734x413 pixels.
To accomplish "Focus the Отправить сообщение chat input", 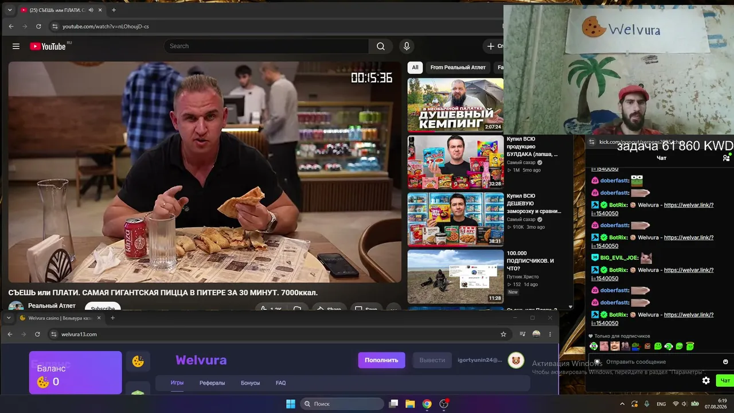I will click(x=659, y=362).
